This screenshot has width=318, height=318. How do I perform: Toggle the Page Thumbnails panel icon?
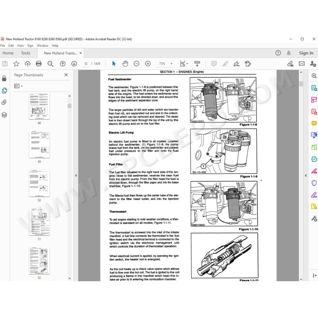tap(4, 90)
